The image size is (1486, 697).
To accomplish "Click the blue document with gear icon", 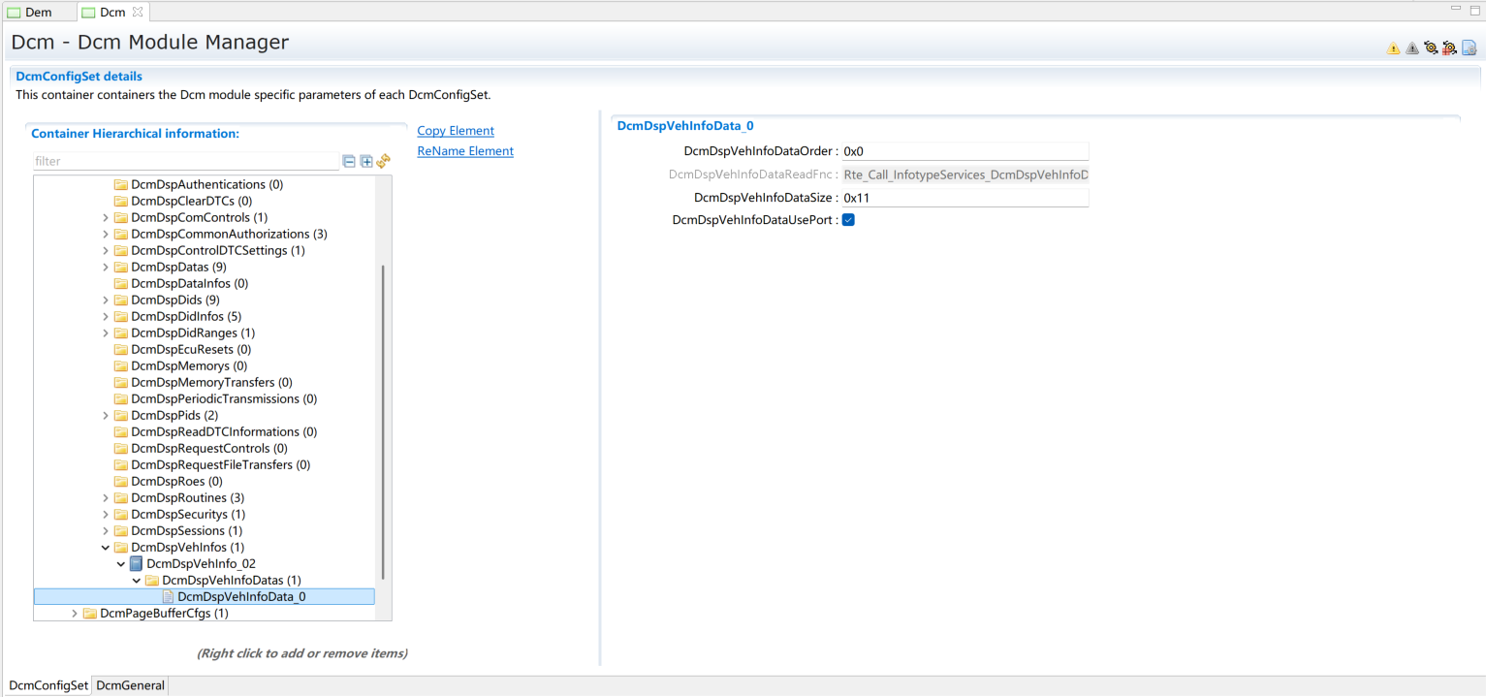I will pos(1469,48).
